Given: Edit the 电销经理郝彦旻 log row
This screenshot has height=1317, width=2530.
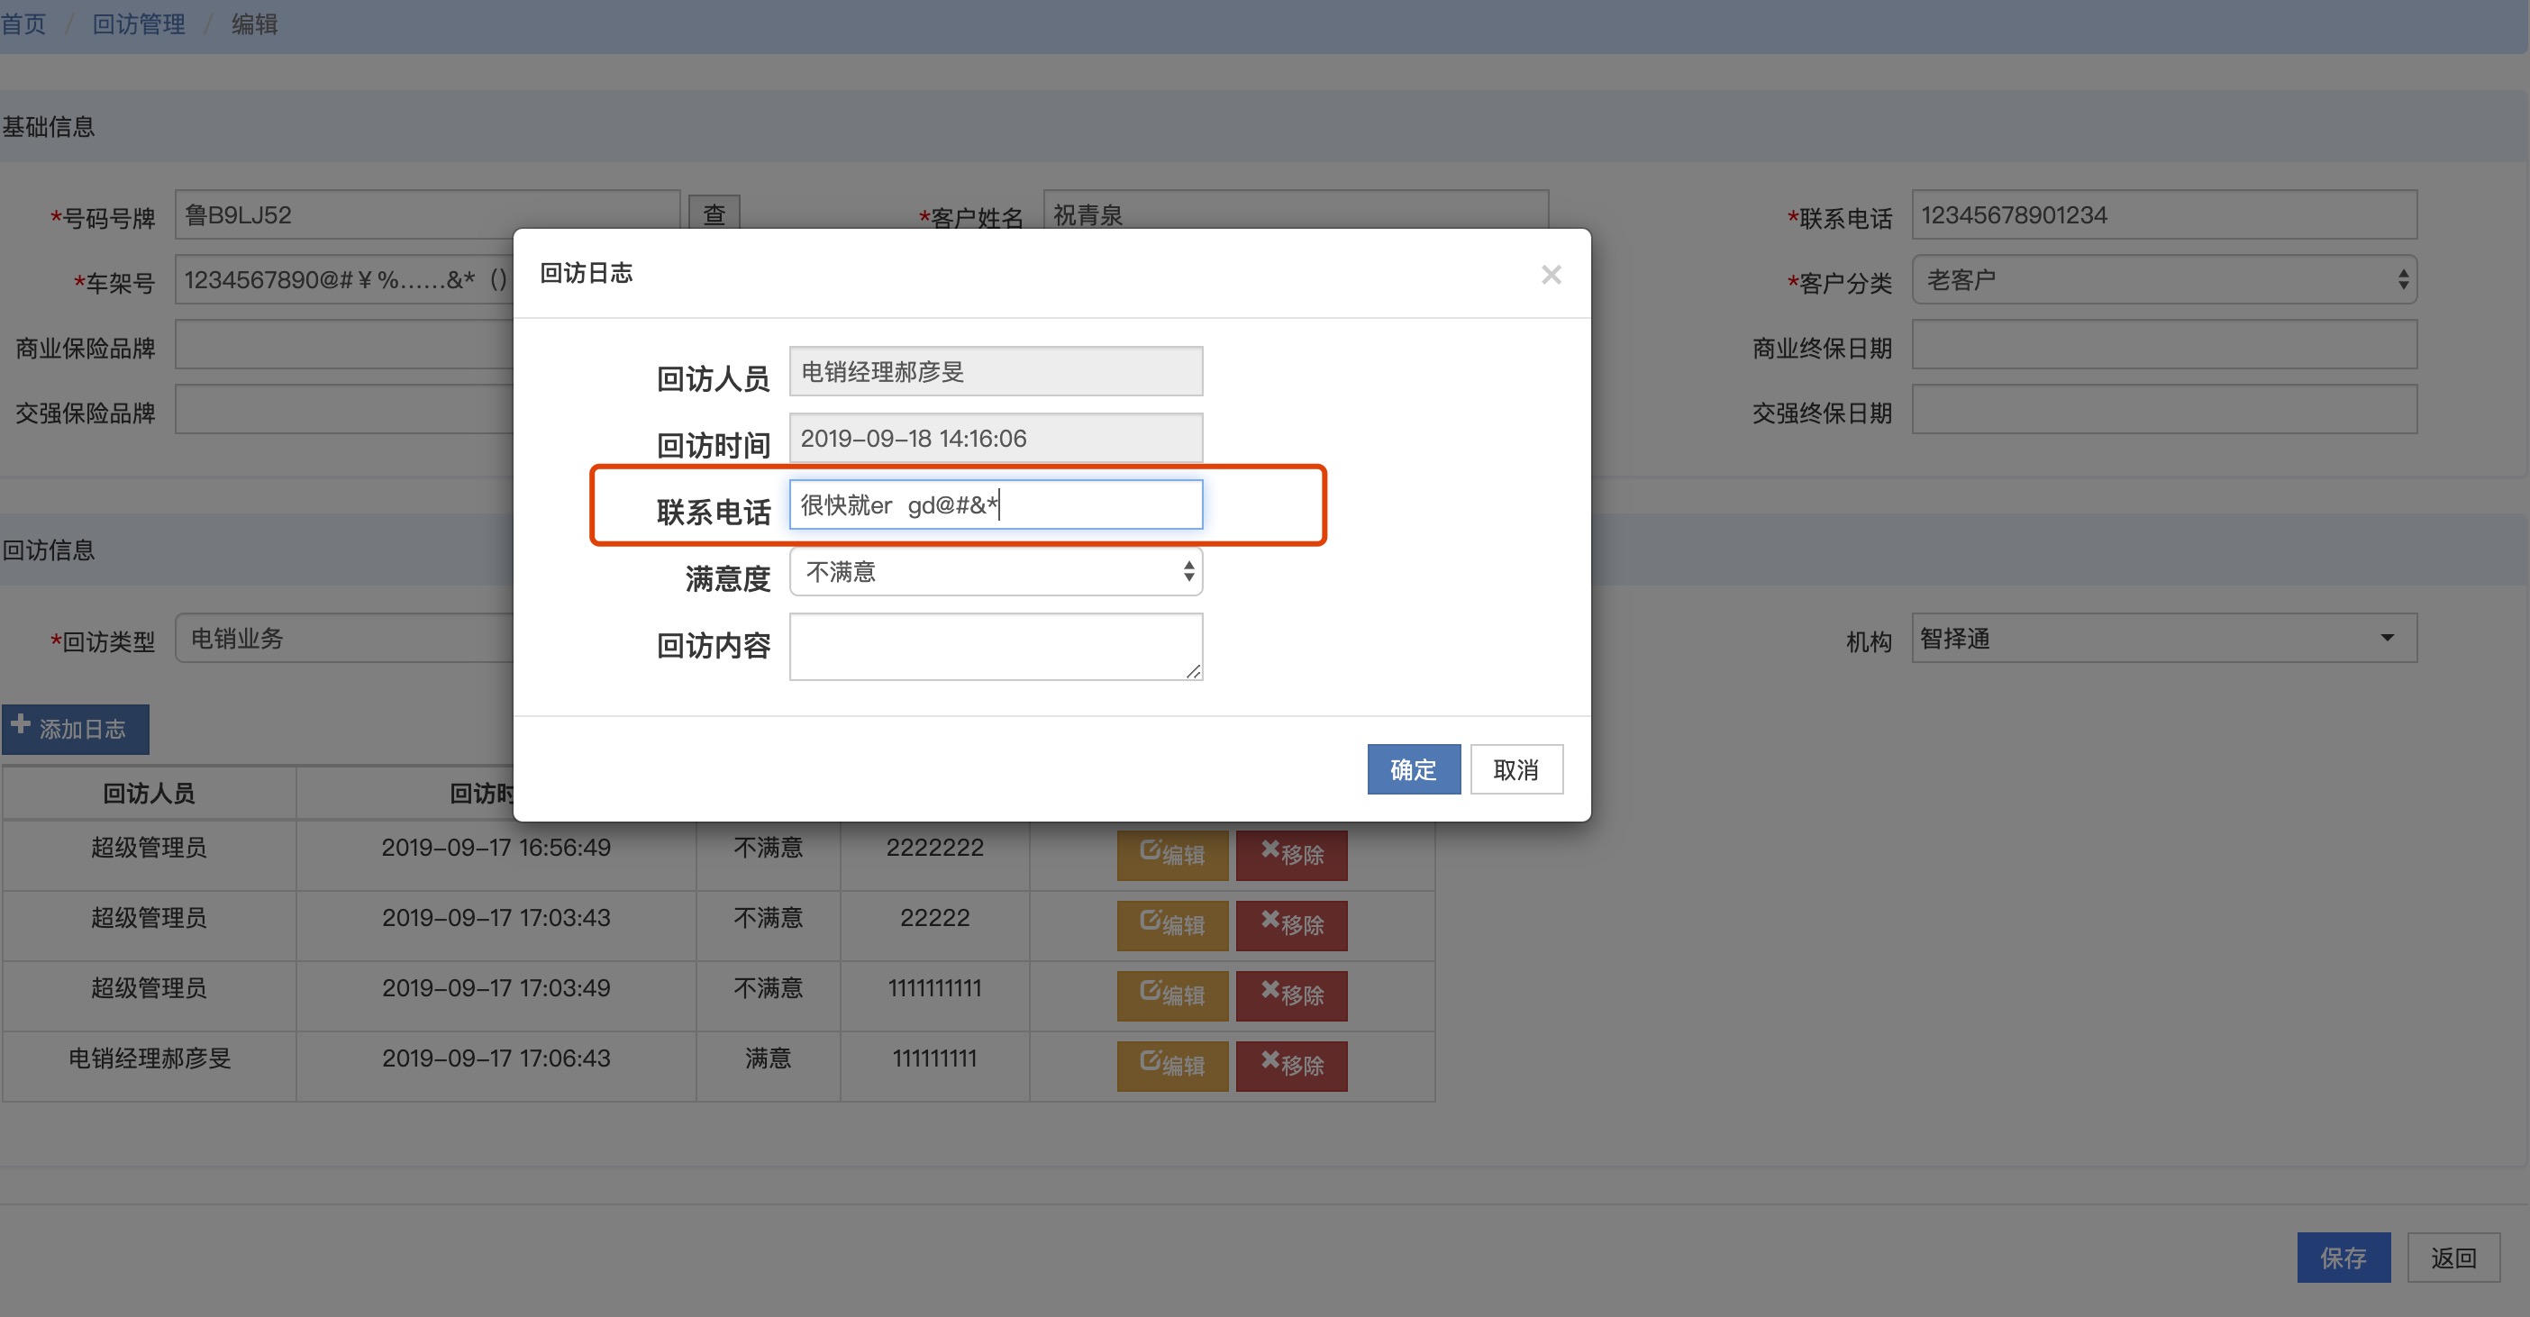Looking at the screenshot, I should [x=1171, y=1066].
